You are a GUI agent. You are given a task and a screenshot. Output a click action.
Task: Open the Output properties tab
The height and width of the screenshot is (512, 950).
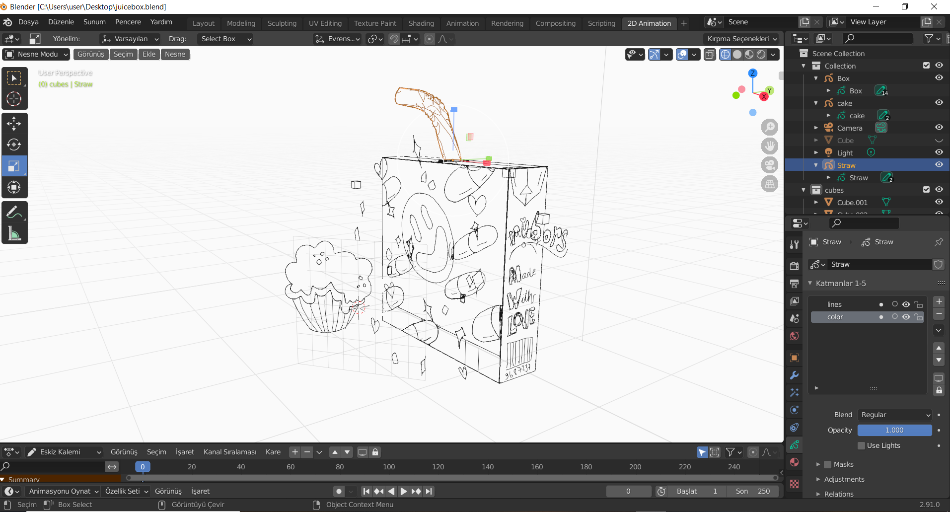(795, 284)
